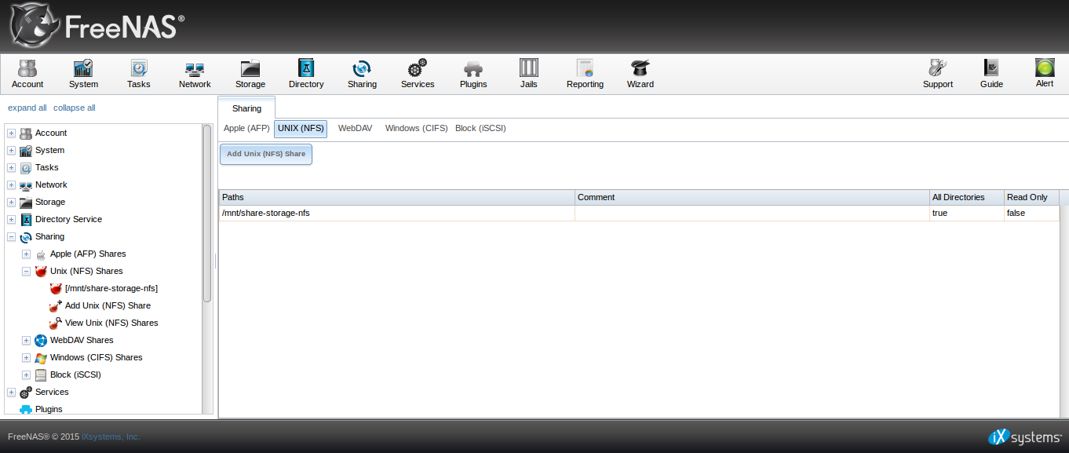Launch the Wizard from the toolbar
1069x453 pixels.
click(x=640, y=73)
